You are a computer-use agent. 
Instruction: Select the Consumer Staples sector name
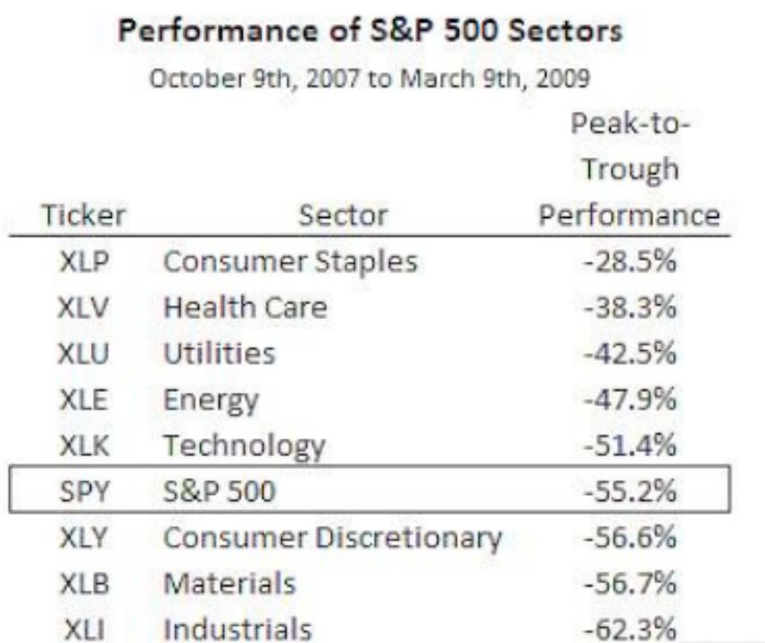point(290,262)
